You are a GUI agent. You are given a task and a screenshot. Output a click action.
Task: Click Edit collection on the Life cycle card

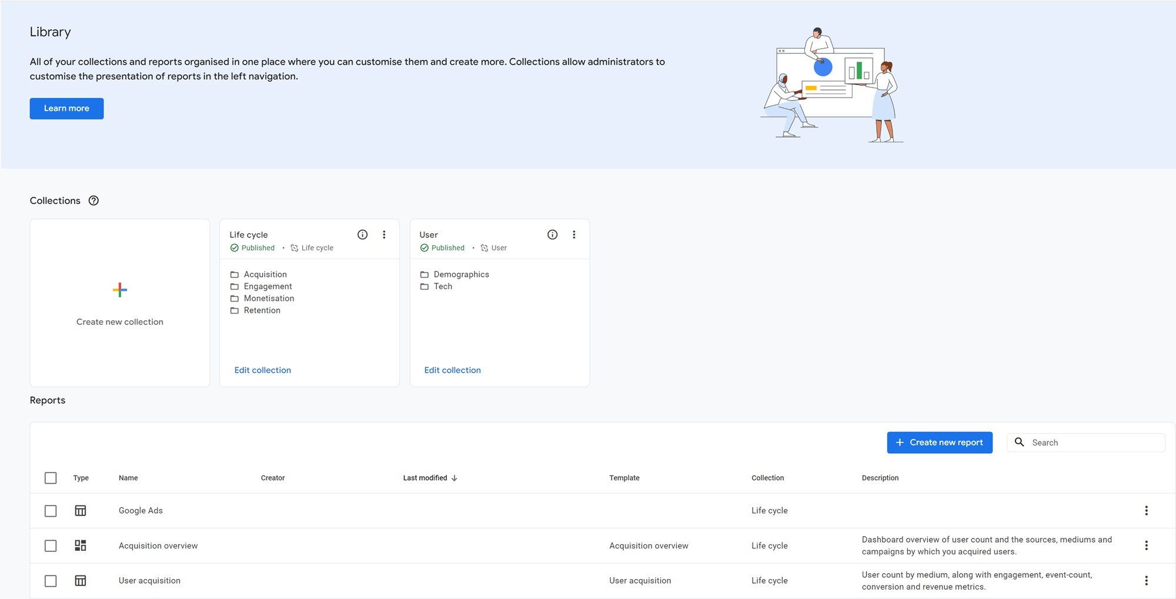[x=263, y=370]
